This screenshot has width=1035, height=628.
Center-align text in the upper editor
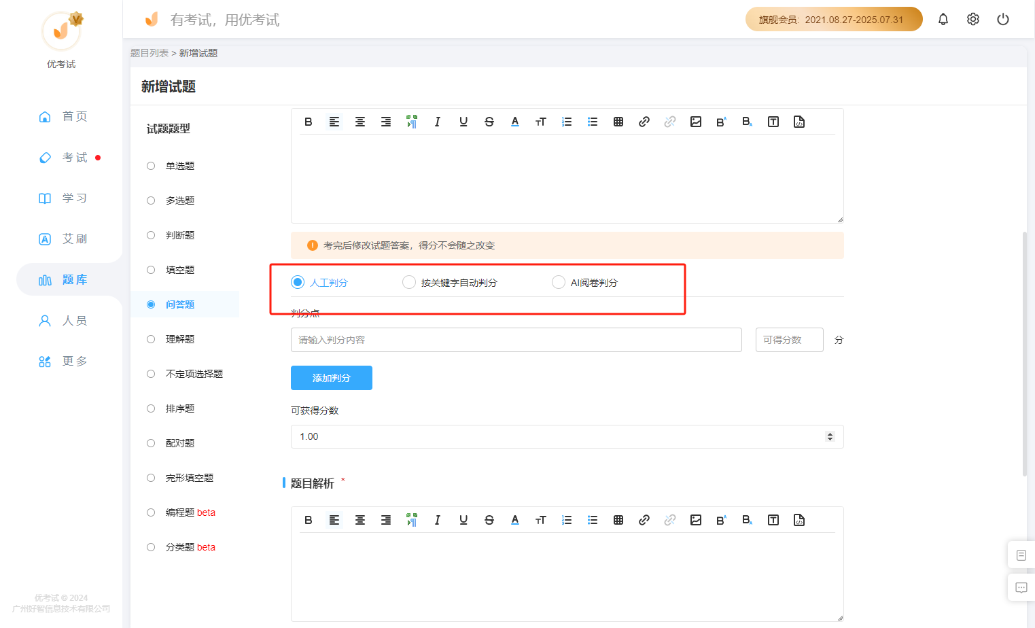(x=360, y=122)
